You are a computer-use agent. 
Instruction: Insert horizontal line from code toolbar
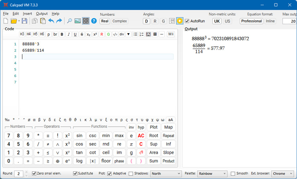[162, 34]
